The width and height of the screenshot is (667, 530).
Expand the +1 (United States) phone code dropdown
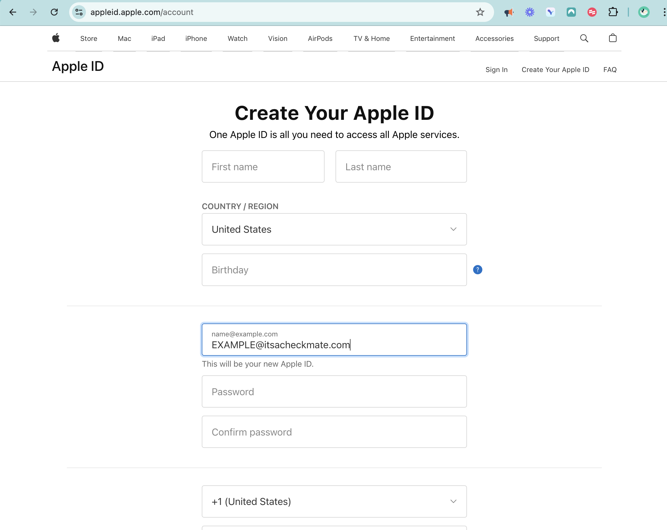coord(334,501)
